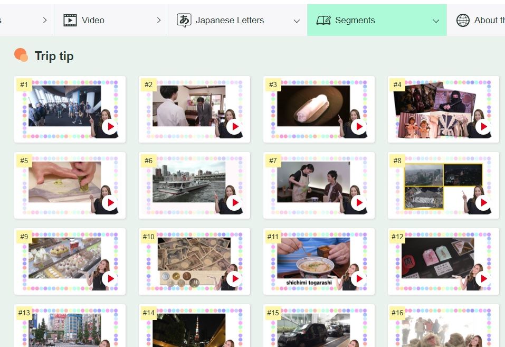Open the Segments menu item
The image size is (505, 347).
(377, 20)
